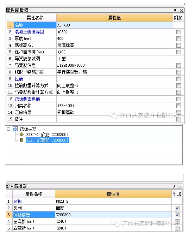Click the empty 筏板侧面纵筋 value cell

click(x=114, y=99)
